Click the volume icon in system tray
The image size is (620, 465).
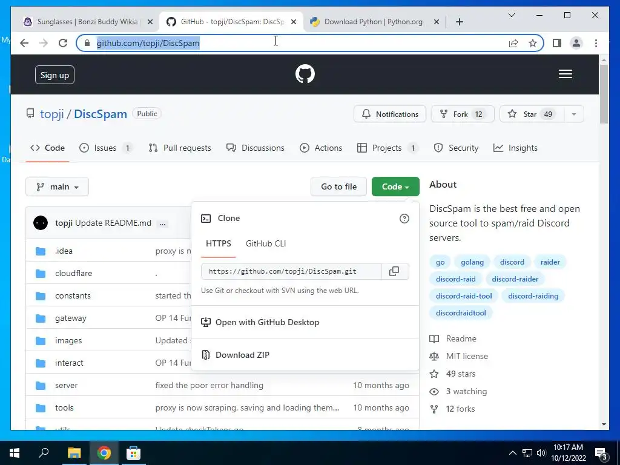click(x=541, y=453)
